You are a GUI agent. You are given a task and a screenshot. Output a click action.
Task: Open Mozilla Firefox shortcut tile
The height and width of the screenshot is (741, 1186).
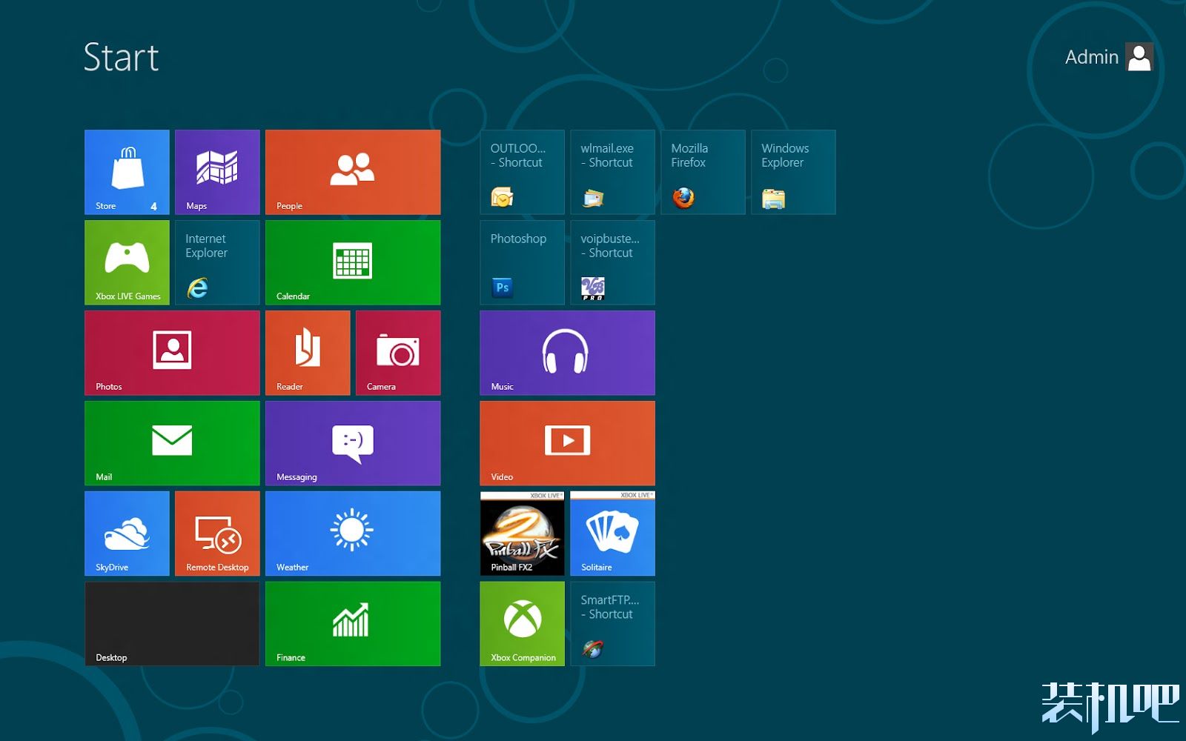click(x=703, y=172)
